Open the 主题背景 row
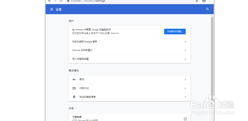This screenshot has width=248, height=121. click(130, 117)
